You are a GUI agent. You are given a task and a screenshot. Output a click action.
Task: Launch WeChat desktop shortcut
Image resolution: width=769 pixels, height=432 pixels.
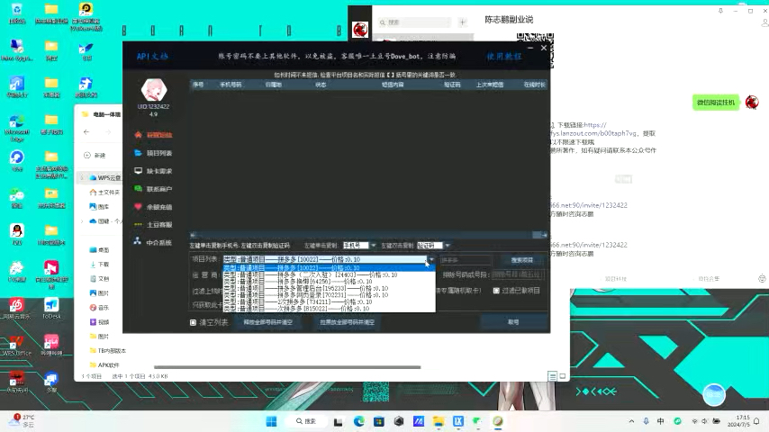(17, 199)
